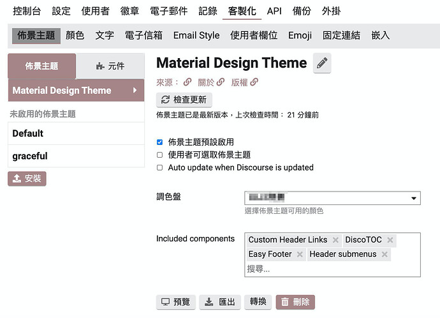Image resolution: width=440 pixels, height=318 pixels.
Task: Remove DiscoTOC component
Action: (390, 240)
